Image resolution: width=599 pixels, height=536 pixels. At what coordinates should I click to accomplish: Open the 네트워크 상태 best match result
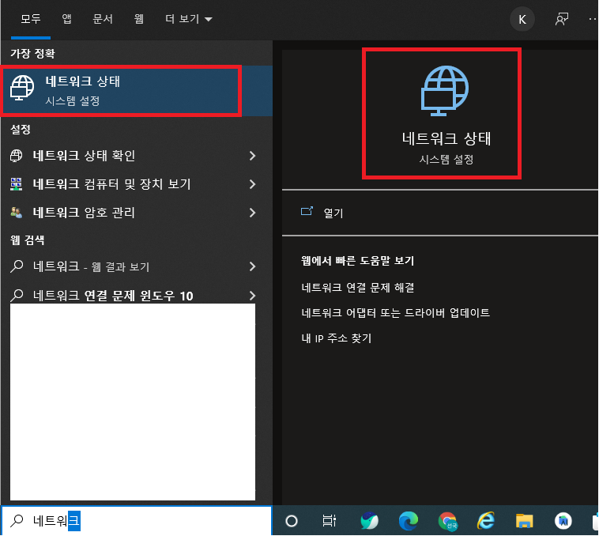tap(137, 91)
